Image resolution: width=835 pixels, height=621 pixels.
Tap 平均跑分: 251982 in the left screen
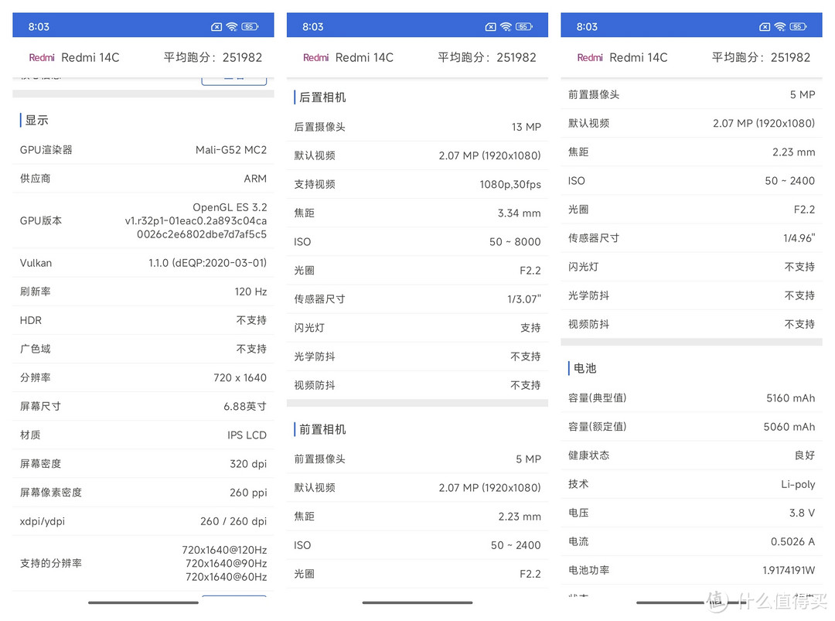(x=213, y=57)
